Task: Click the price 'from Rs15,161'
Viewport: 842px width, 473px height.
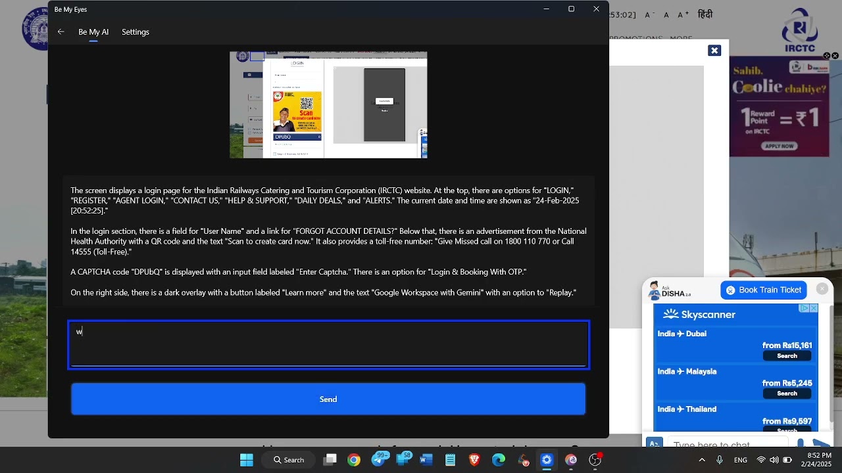Action: pyautogui.click(x=787, y=346)
